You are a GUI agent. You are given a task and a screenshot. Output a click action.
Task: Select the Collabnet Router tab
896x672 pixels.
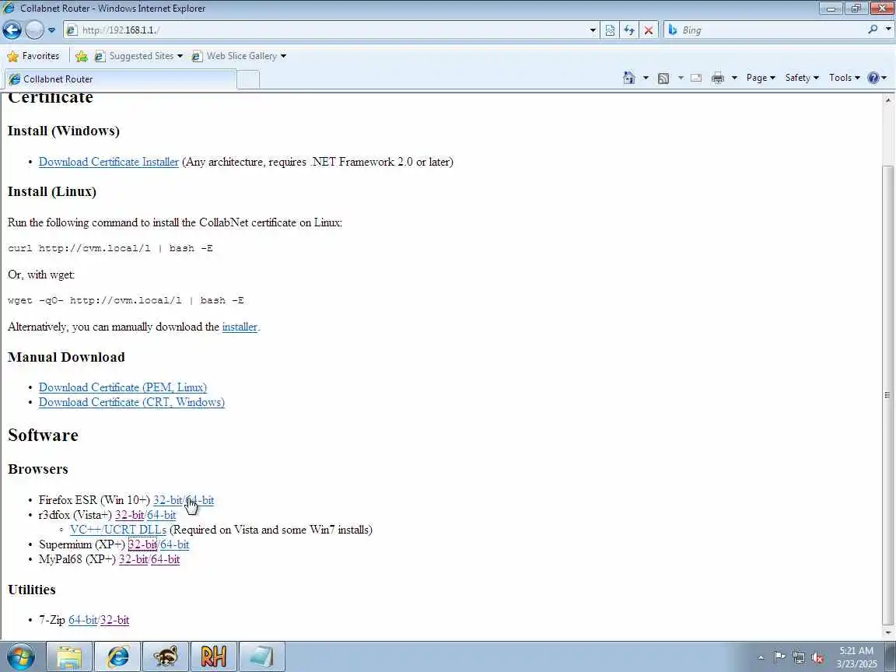[x=120, y=79]
